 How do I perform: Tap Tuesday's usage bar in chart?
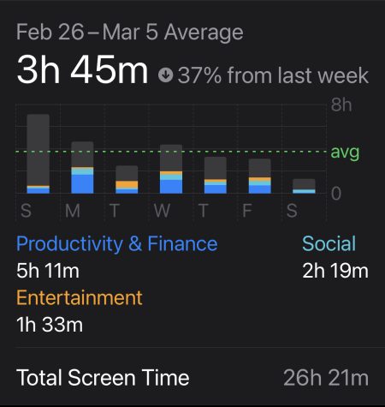pos(127,180)
